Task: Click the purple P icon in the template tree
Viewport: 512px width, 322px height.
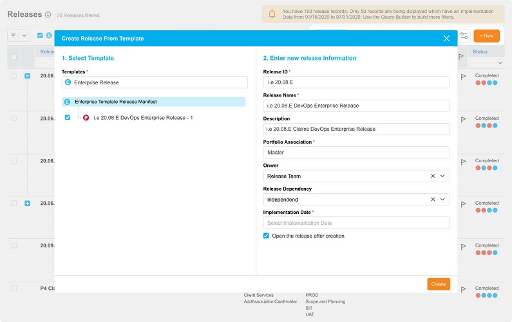Action: coord(86,118)
